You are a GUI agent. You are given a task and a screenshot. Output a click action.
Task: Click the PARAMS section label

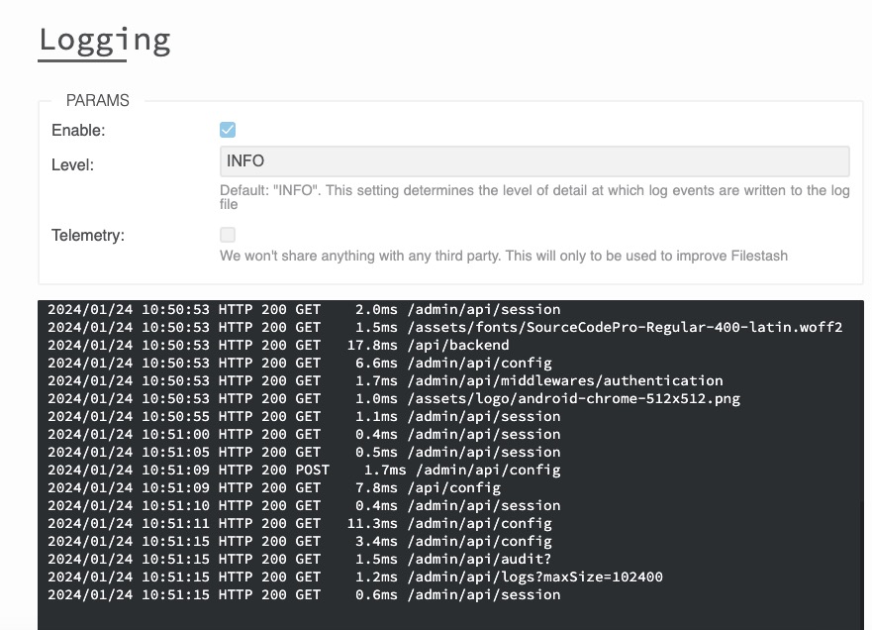coord(96,100)
